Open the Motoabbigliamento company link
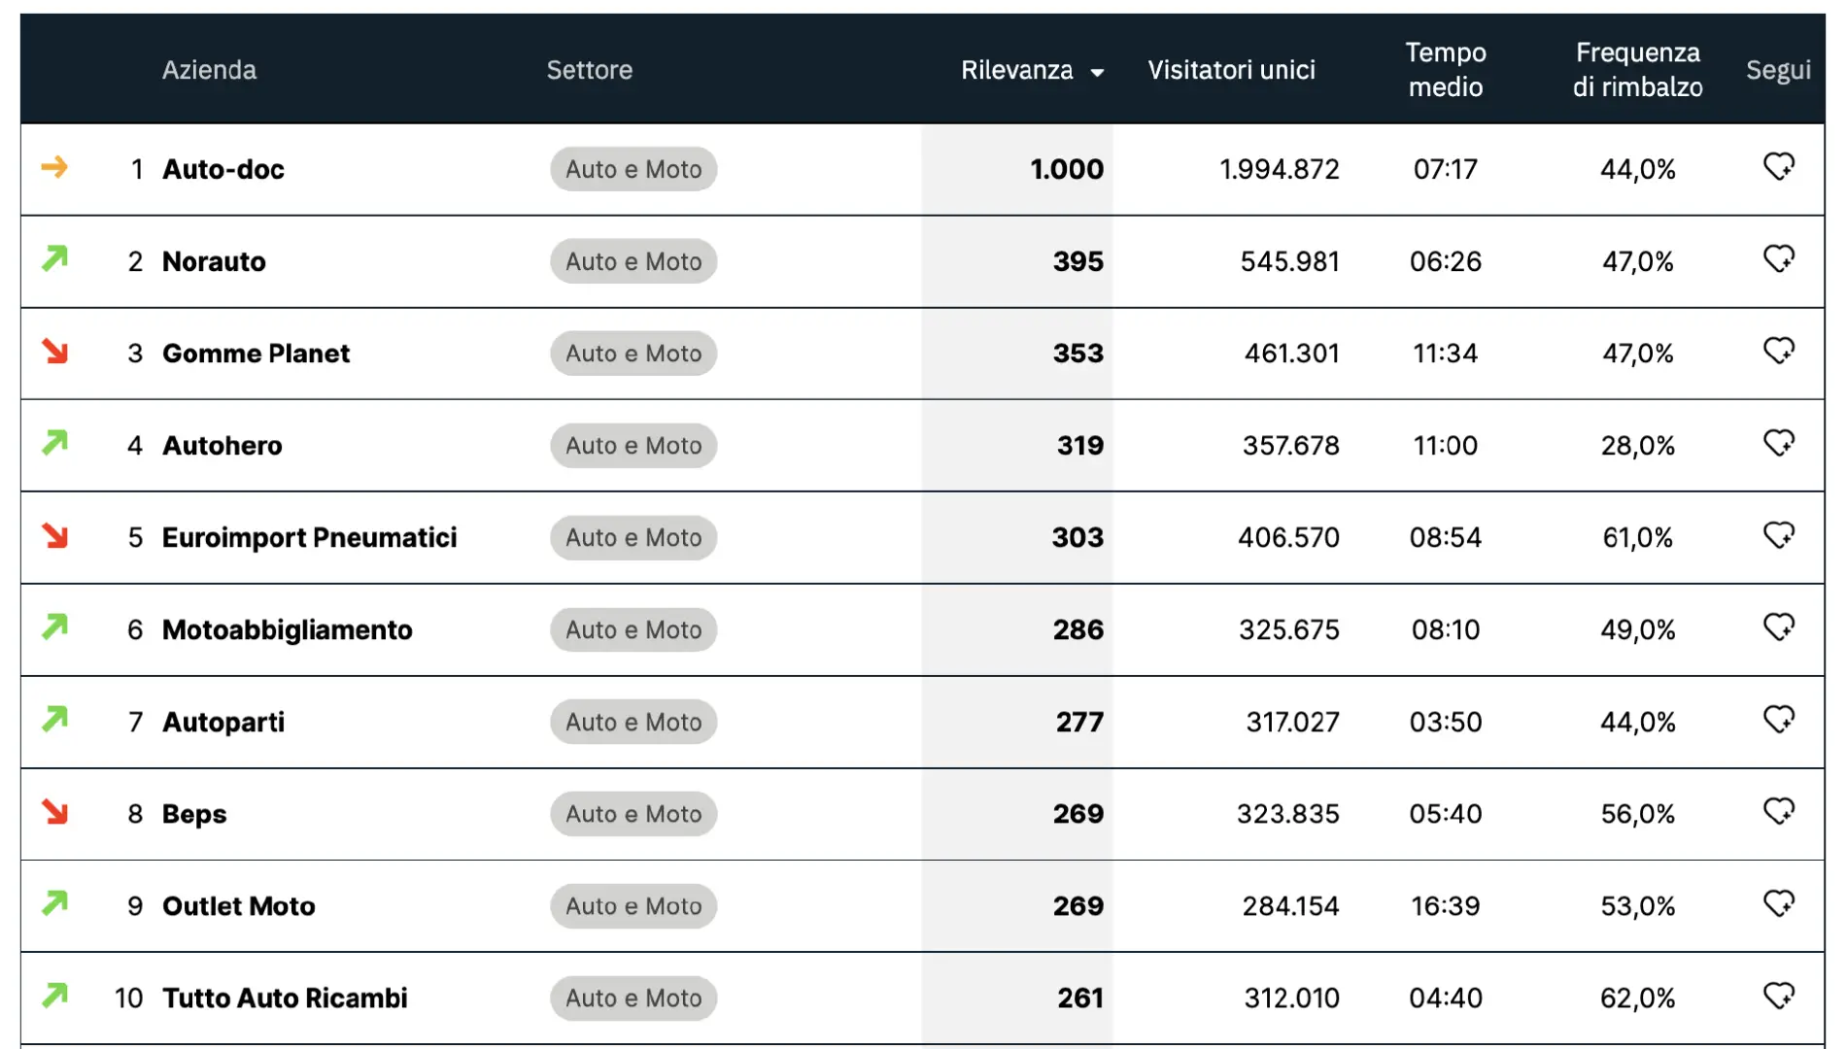 (x=287, y=630)
